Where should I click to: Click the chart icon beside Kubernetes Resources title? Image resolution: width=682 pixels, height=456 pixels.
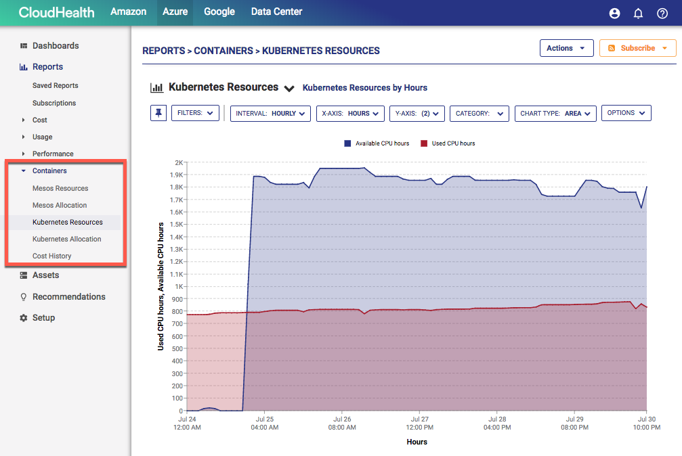[156, 88]
